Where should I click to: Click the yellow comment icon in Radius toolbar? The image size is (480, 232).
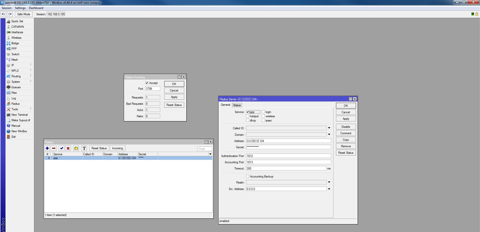[76, 148]
